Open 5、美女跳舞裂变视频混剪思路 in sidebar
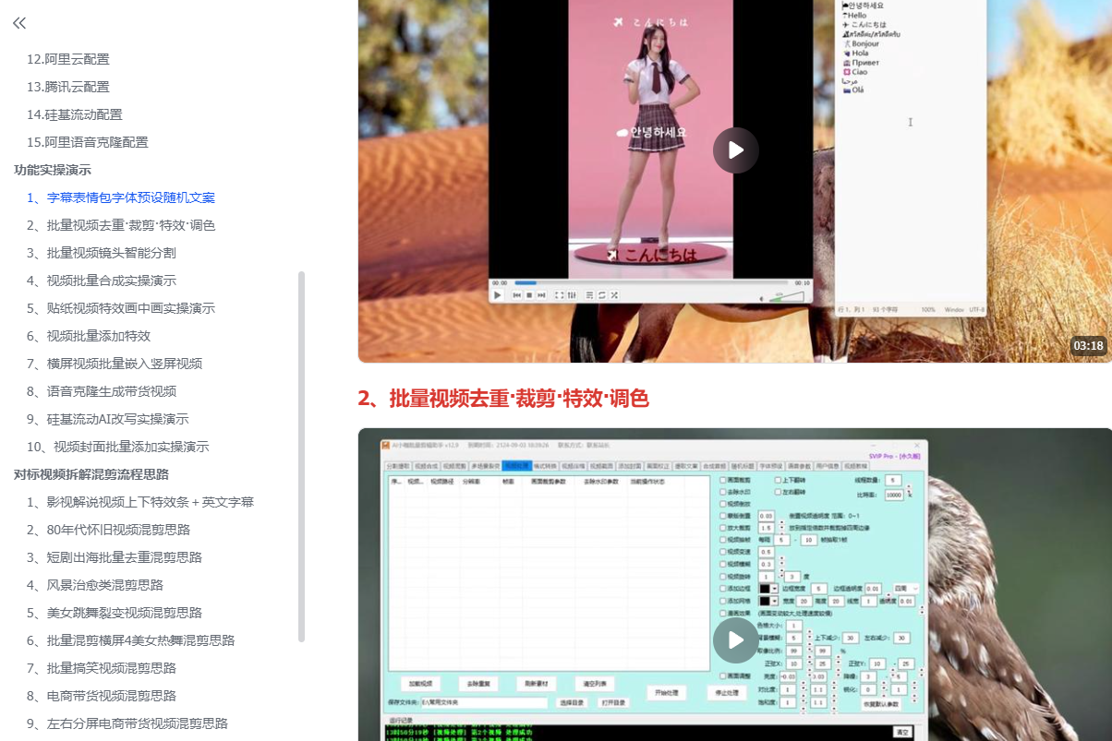 pos(114,613)
